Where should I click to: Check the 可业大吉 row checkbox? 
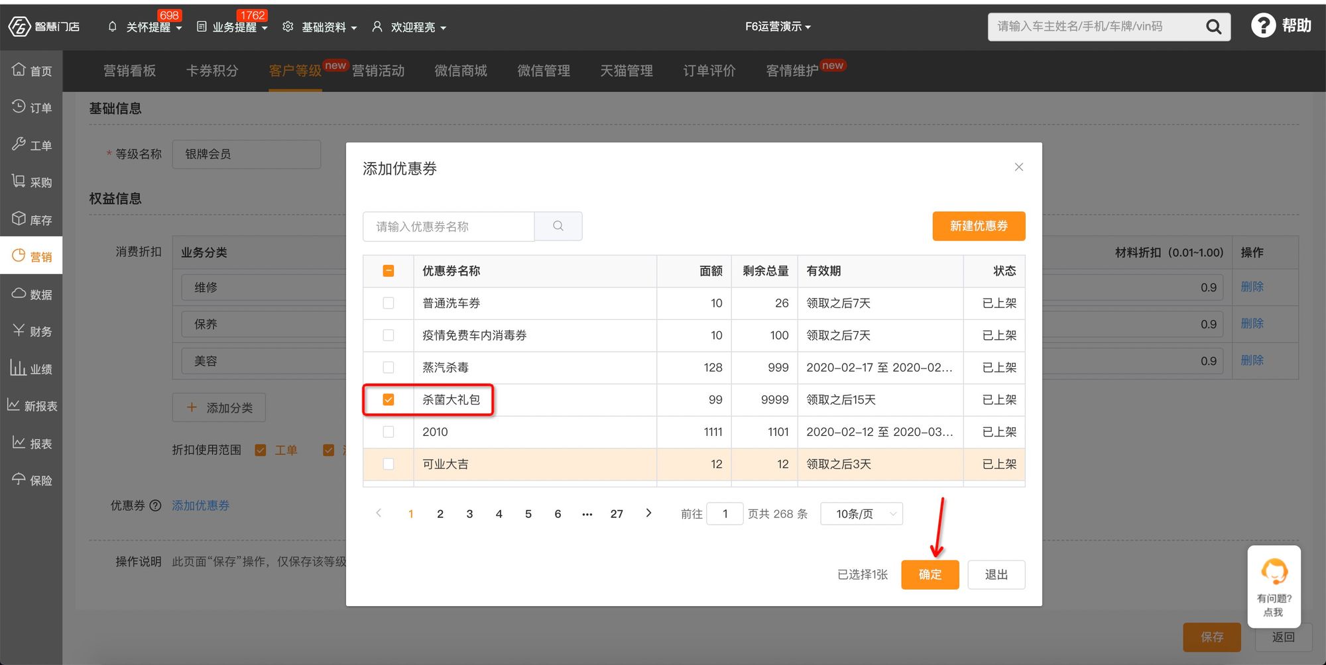tap(389, 464)
